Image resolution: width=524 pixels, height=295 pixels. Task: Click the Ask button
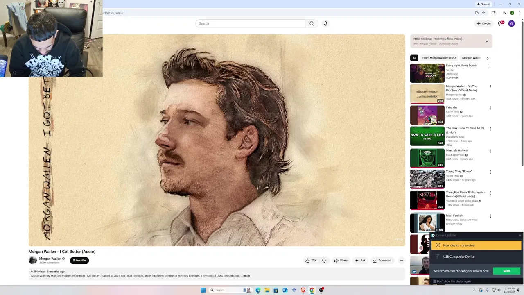tap(360, 261)
